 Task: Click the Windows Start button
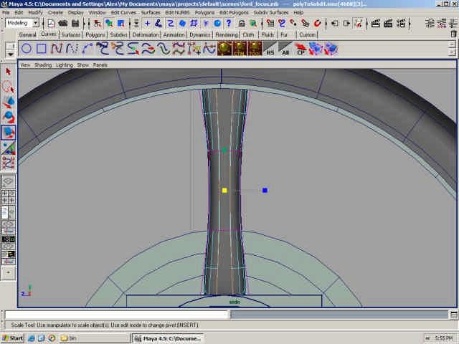13,338
